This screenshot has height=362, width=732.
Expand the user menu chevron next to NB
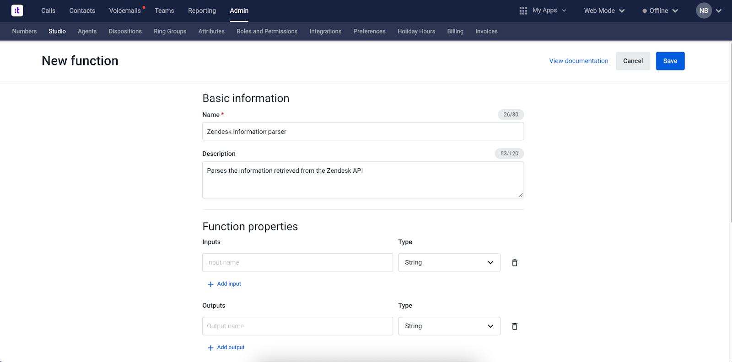pyautogui.click(x=719, y=11)
